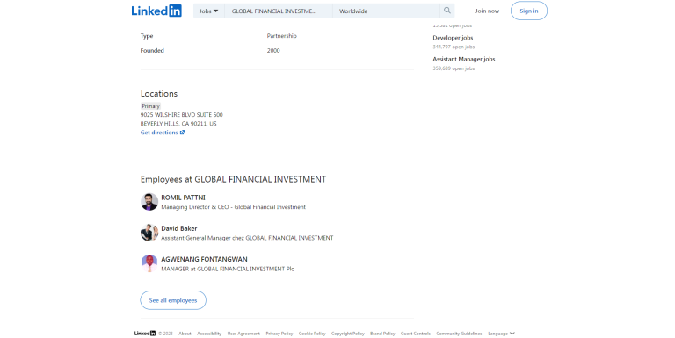Select the 344,797 open jobs count
Screen dimensions: 675x338
tap(454, 47)
